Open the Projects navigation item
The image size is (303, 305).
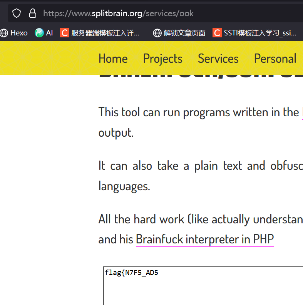(162, 59)
